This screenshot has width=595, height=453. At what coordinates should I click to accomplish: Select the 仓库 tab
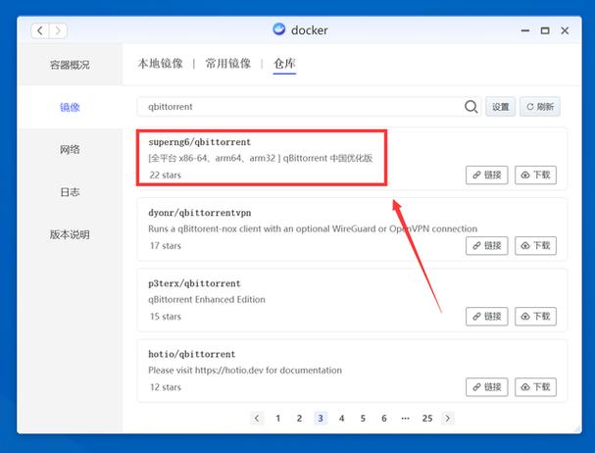coord(284,64)
